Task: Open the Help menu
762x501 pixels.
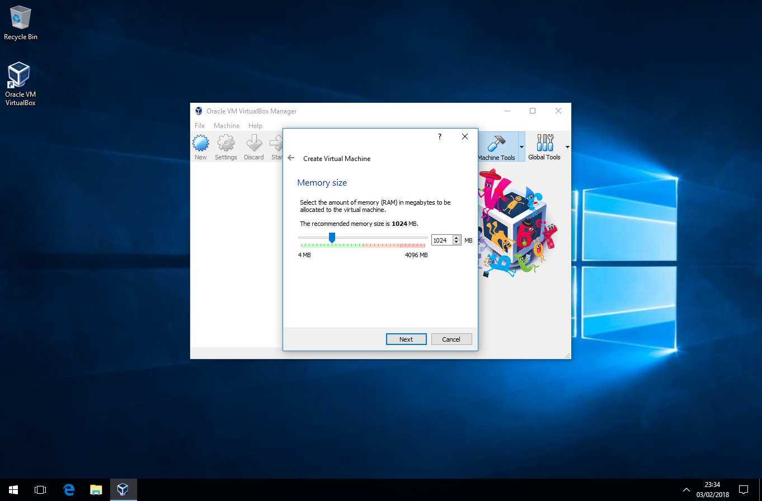Action: coord(255,126)
